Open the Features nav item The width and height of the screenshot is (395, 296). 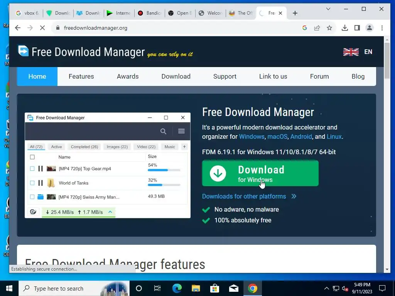pos(81,77)
